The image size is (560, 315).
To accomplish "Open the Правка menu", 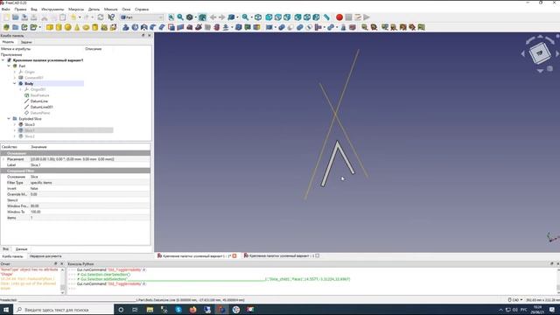I will coord(20,10).
